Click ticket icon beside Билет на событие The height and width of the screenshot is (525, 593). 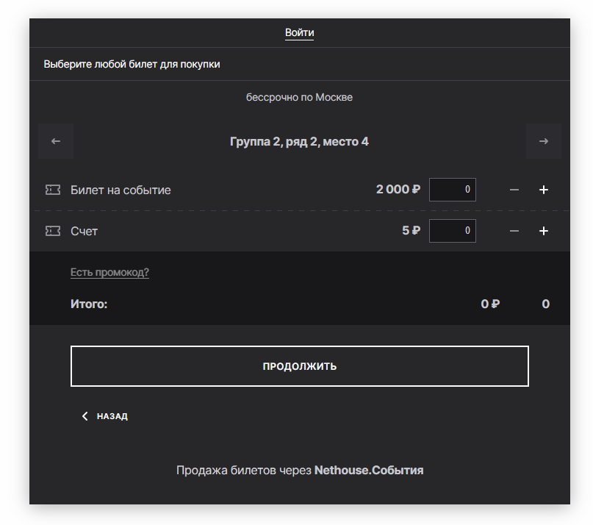53,190
